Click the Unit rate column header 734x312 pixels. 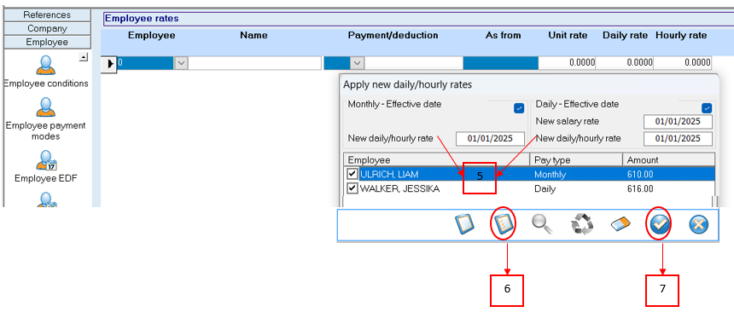coord(568,36)
